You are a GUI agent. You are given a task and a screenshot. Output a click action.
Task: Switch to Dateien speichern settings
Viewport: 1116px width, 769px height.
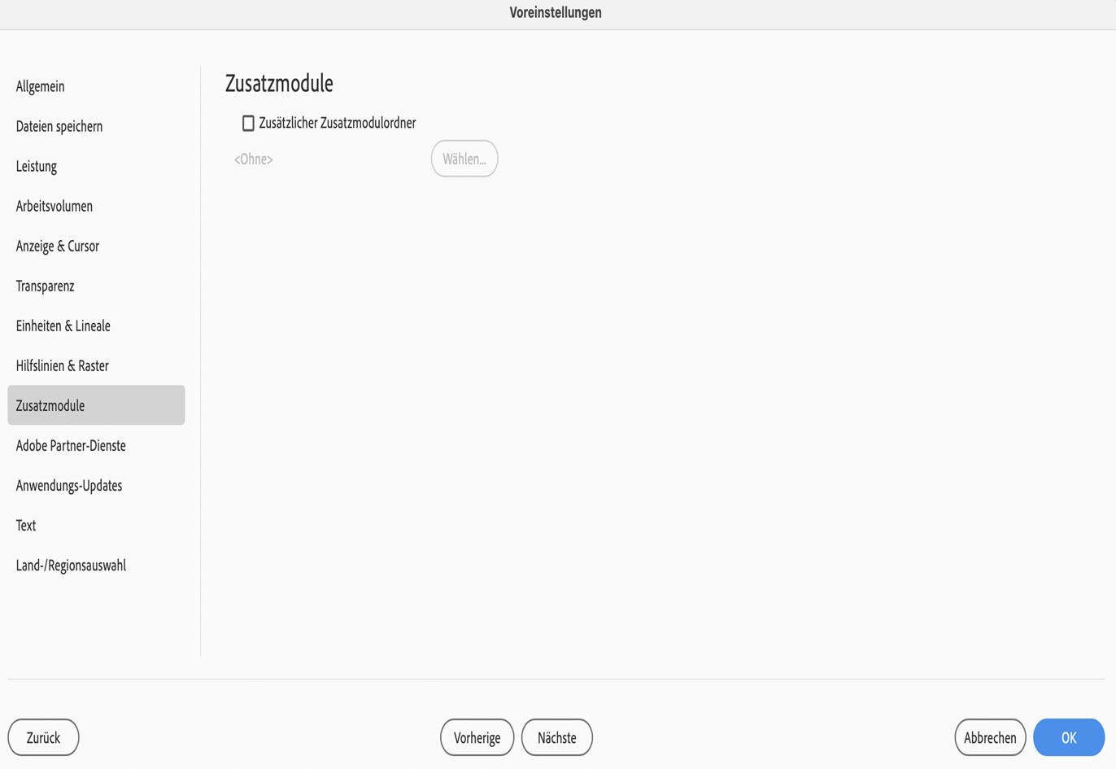(x=96, y=126)
